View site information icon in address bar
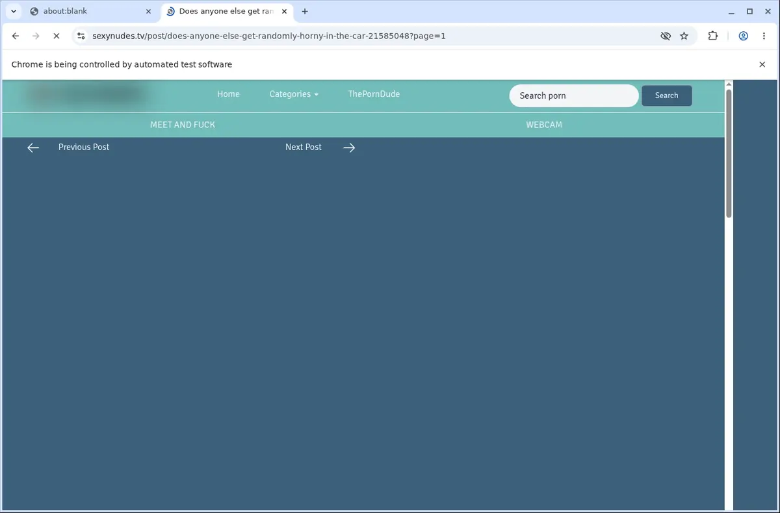Image resolution: width=780 pixels, height=513 pixels. tap(81, 36)
